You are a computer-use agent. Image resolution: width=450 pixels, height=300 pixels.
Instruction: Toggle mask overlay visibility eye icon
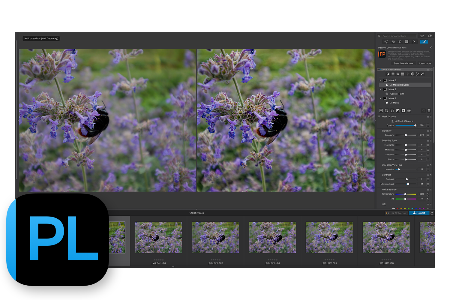(x=409, y=111)
